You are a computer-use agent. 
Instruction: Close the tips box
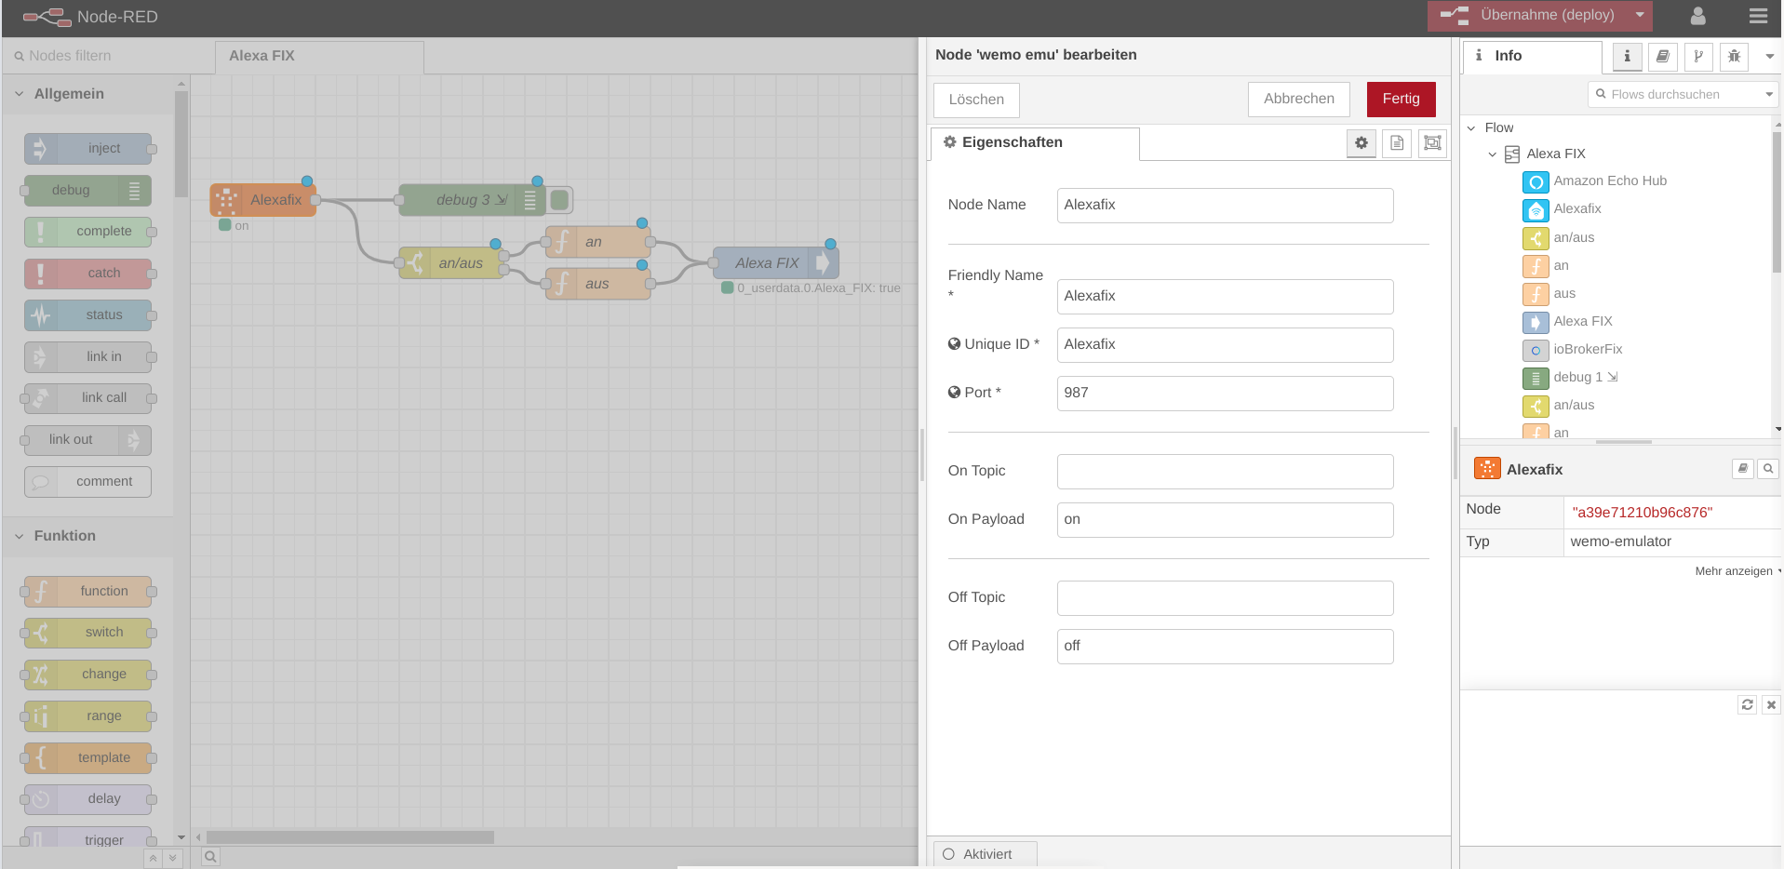tap(1771, 705)
